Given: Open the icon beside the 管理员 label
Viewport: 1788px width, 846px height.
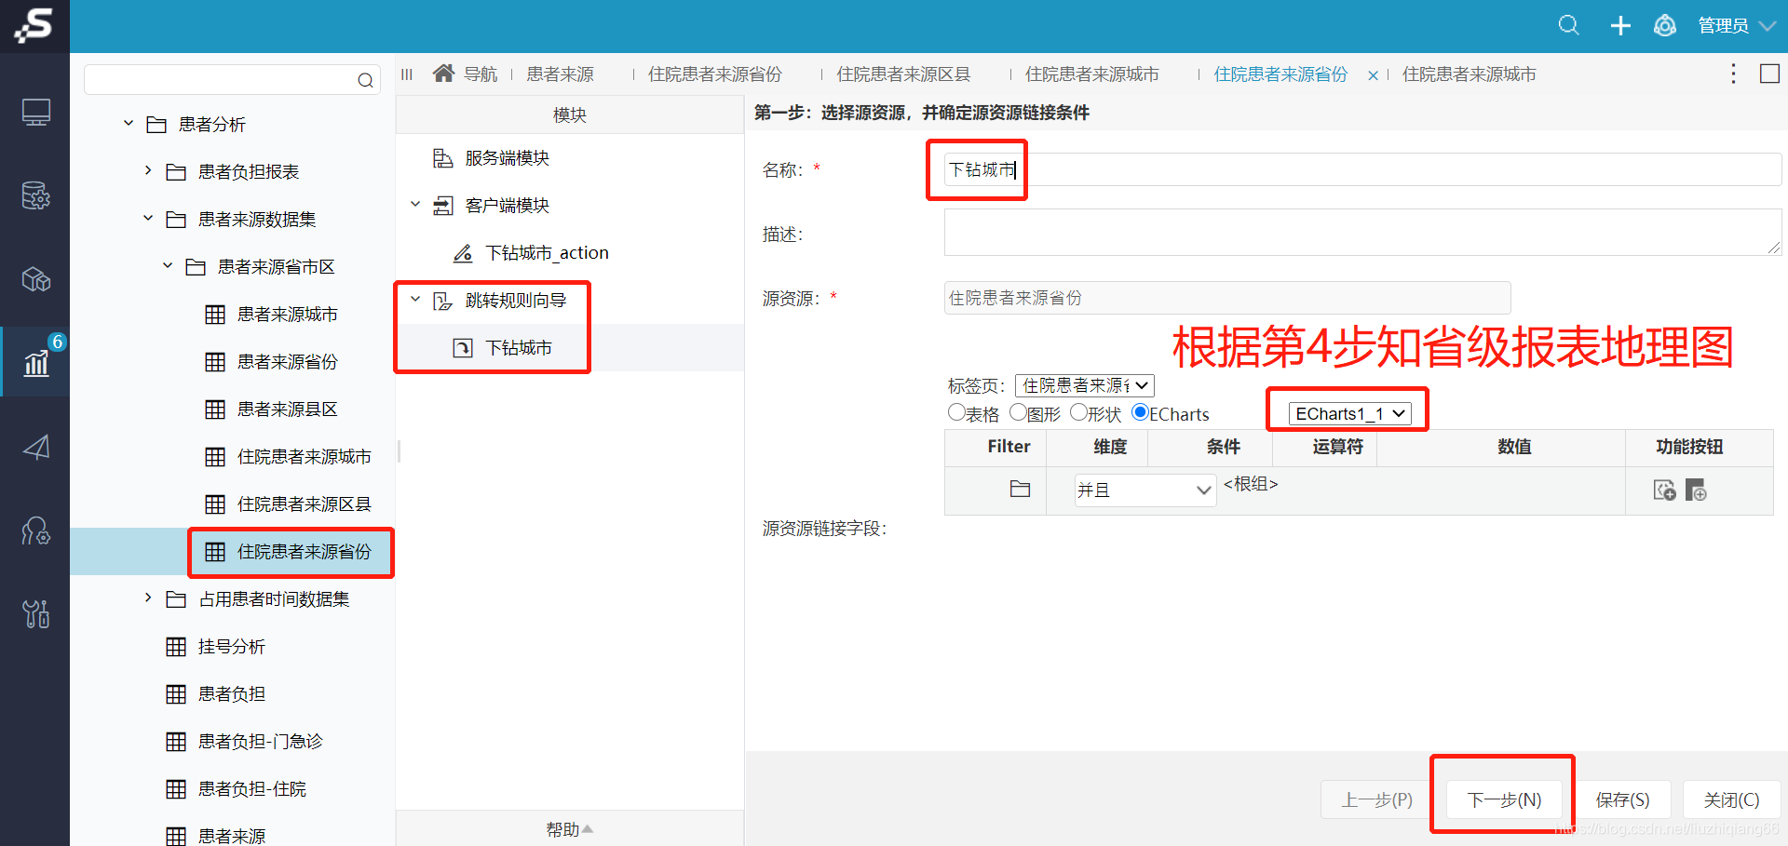Looking at the screenshot, I should [1665, 25].
